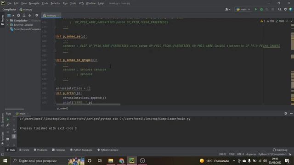Image resolution: width=294 pixels, height=165 pixels.
Task: Open the user account dropdown icon
Action: pyautogui.click(x=228, y=9)
